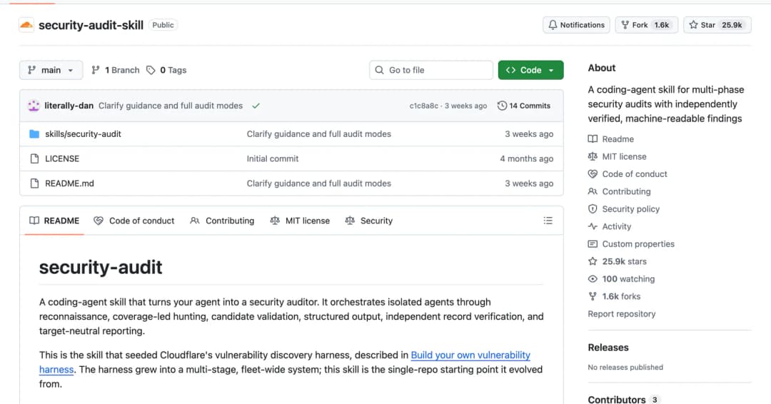Open Notifications button
Screen dimensions: 771x404
point(576,25)
